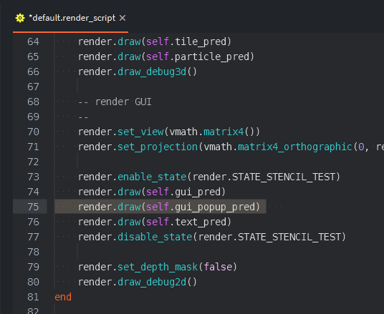Click matrix4_orthographic on line 71
The width and height of the screenshot is (384, 314).
295,147
